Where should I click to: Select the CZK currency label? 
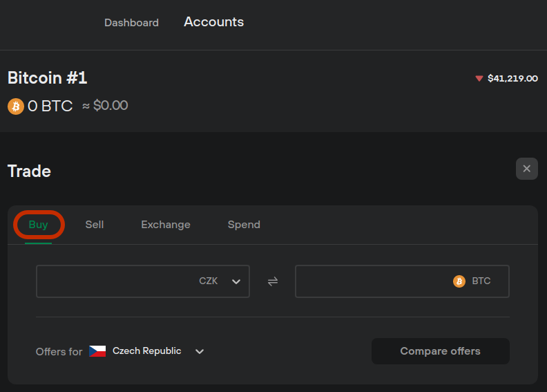tap(209, 281)
